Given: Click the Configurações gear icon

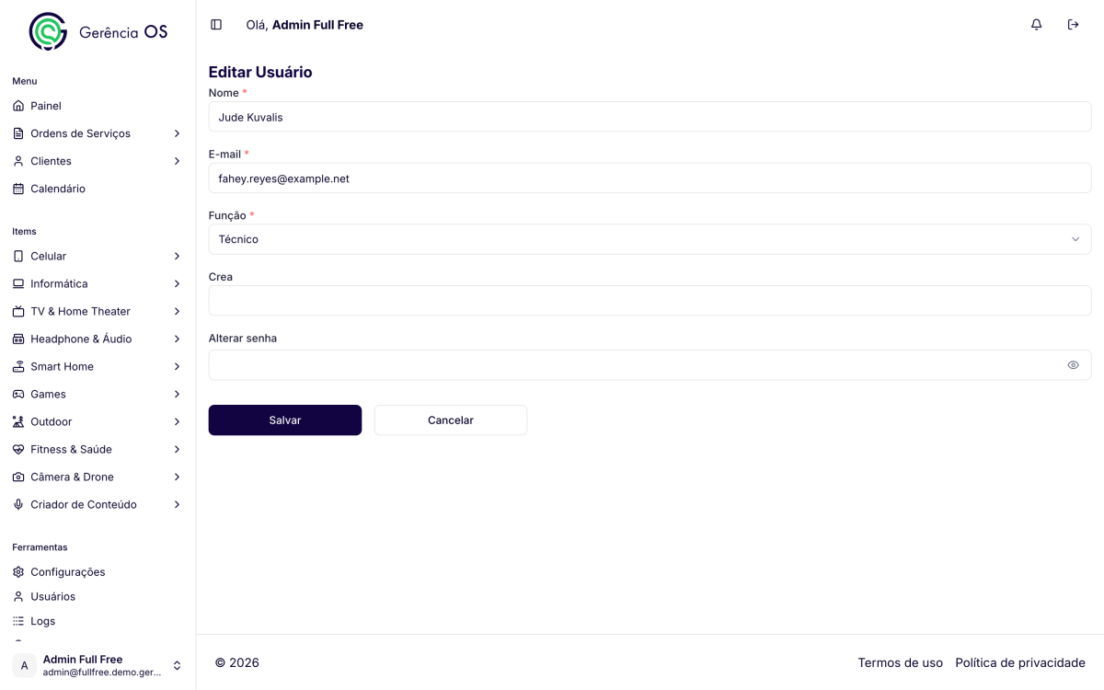Looking at the screenshot, I should tap(18, 572).
